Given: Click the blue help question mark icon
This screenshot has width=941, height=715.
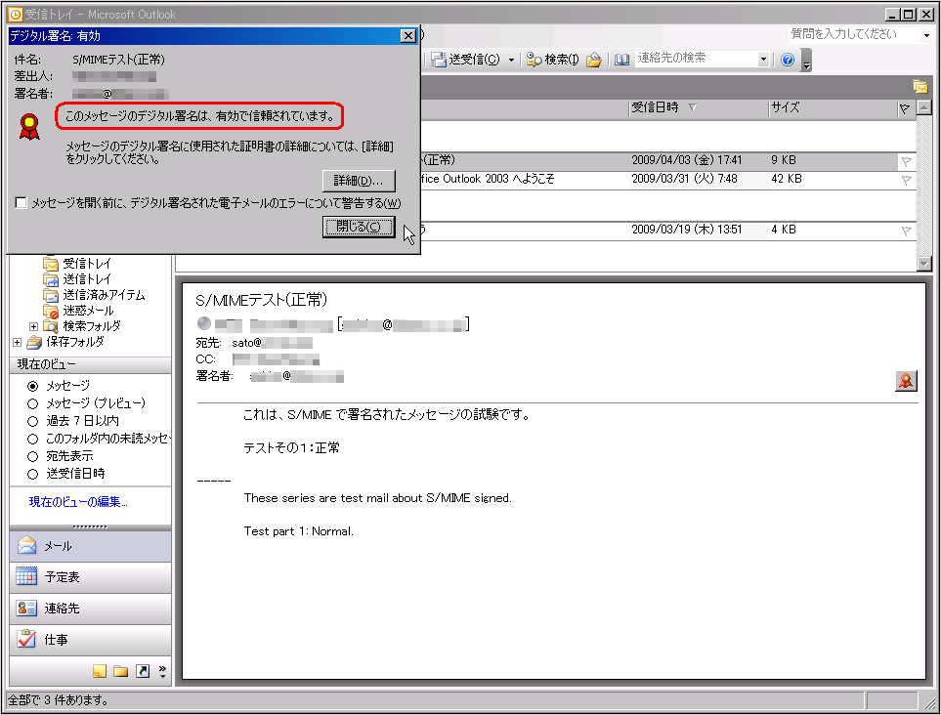Looking at the screenshot, I should pyautogui.click(x=788, y=60).
